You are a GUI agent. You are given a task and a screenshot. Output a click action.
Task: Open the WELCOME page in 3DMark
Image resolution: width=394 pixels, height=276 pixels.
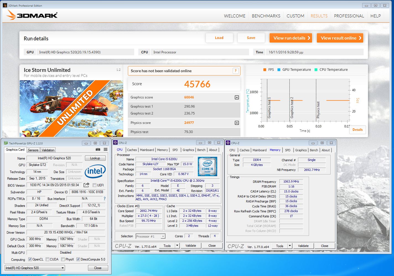[x=235, y=16]
